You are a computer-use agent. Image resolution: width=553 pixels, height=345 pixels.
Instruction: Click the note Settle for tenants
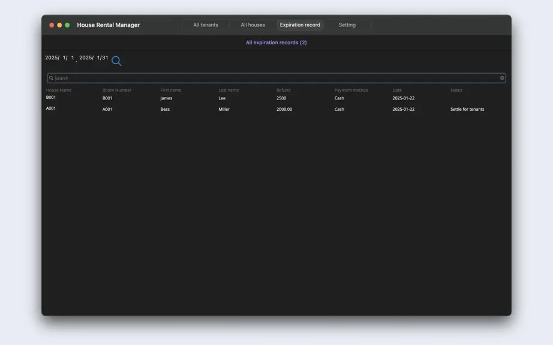click(x=467, y=109)
